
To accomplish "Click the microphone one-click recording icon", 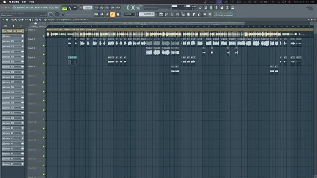I will click(211, 7).
